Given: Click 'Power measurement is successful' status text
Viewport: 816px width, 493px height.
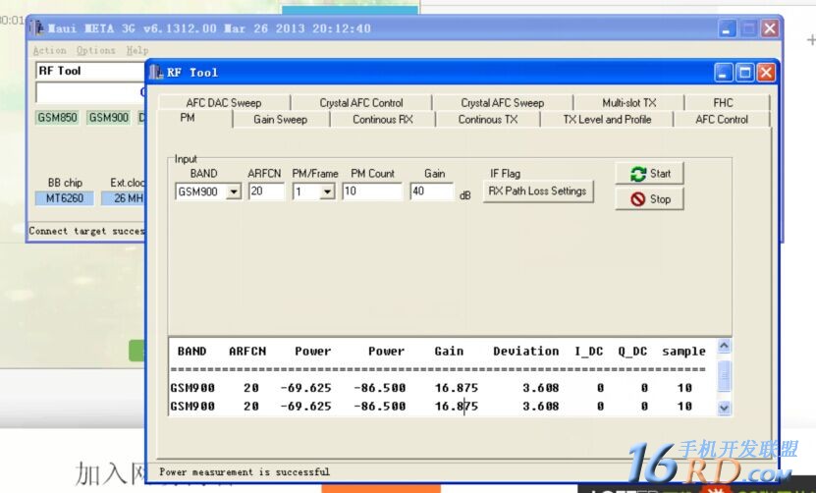Looking at the screenshot, I should tap(245, 471).
